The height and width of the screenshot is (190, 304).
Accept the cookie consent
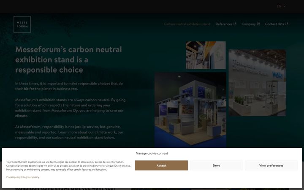point(161,166)
